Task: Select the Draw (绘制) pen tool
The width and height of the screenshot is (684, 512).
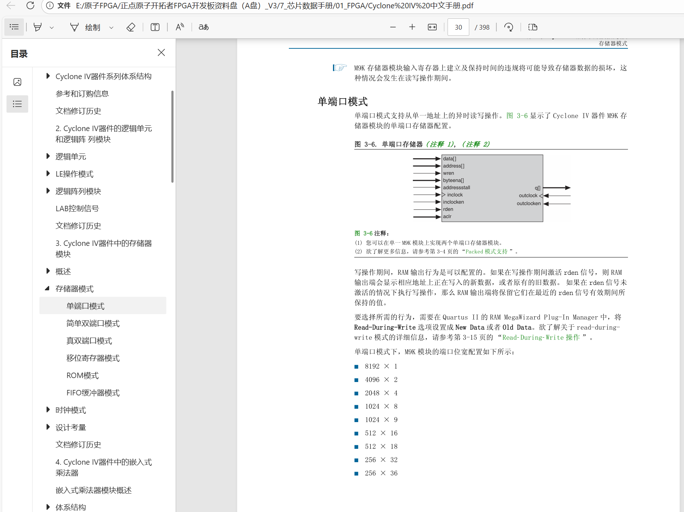Action: click(x=85, y=27)
